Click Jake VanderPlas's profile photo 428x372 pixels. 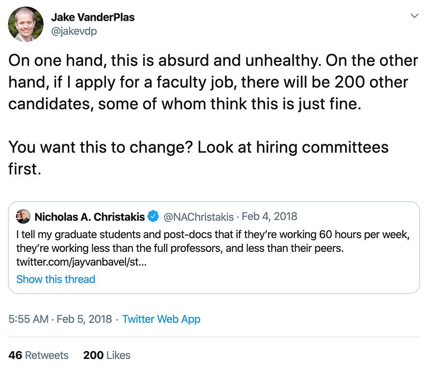point(26,24)
